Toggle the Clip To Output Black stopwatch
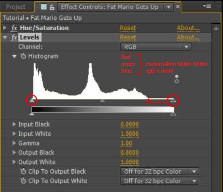 pyautogui.click(x=23, y=171)
